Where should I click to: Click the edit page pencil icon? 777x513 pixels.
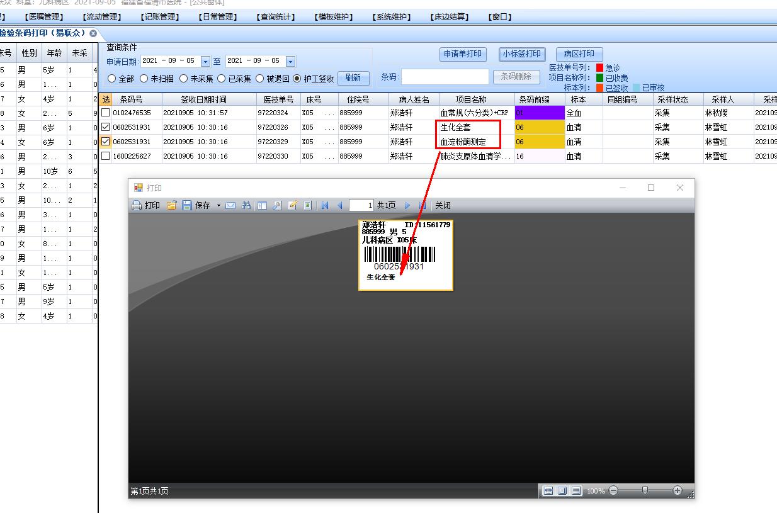293,205
